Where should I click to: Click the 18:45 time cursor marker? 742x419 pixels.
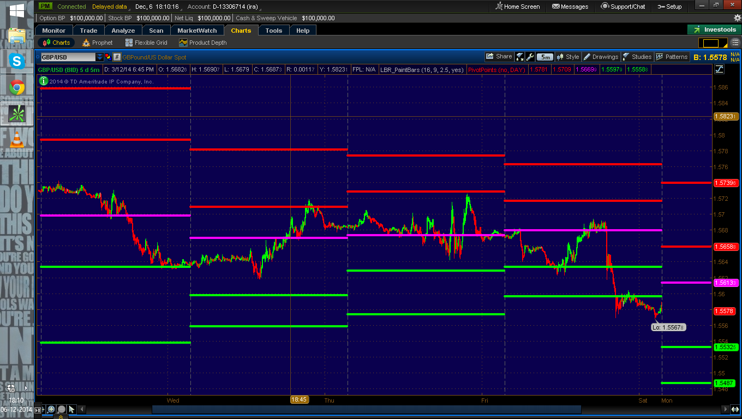click(300, 400)
